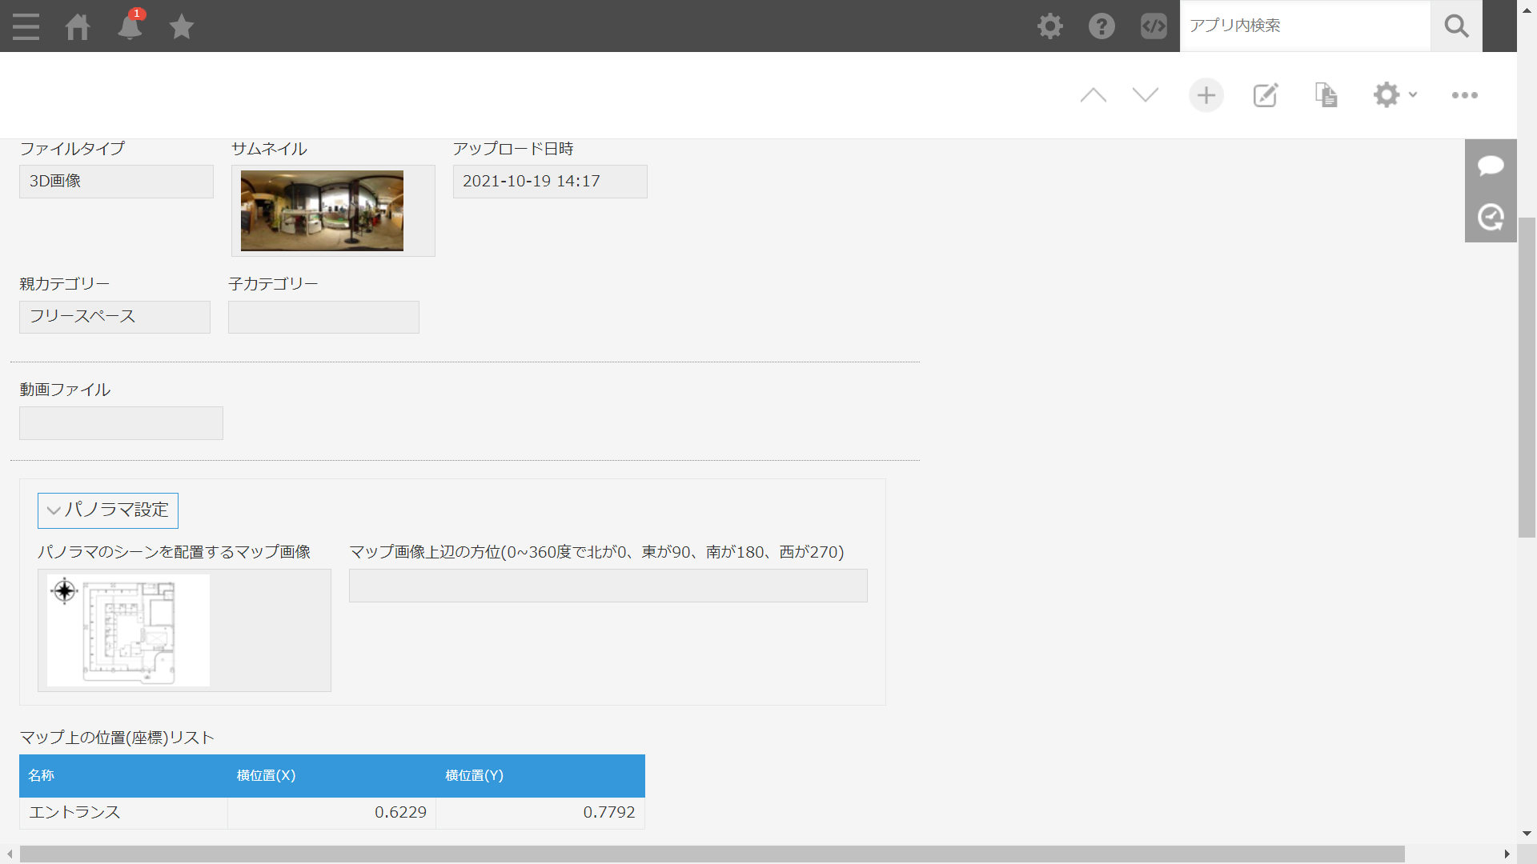This screenshot has height=864, width=1537.
Task: Go to previous record with up arrow
Action: [x=1093, y=95]
